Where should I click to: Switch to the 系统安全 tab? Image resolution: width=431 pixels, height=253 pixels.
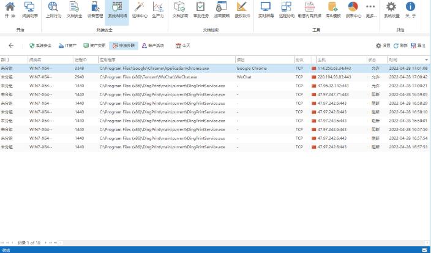tap(40, 46)
